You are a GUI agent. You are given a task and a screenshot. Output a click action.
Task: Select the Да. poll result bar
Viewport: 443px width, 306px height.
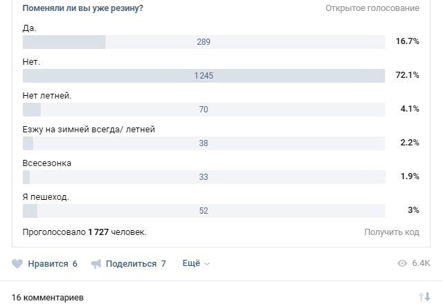204,42
